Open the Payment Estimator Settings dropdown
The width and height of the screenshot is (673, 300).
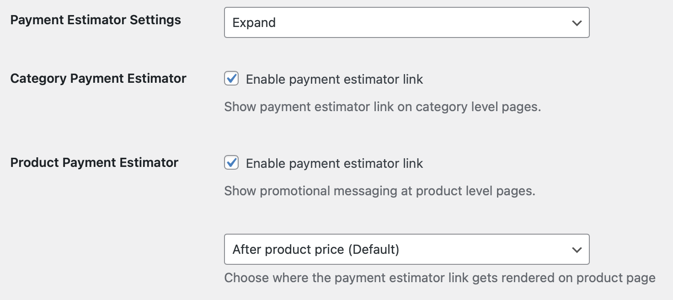[406, 22]
